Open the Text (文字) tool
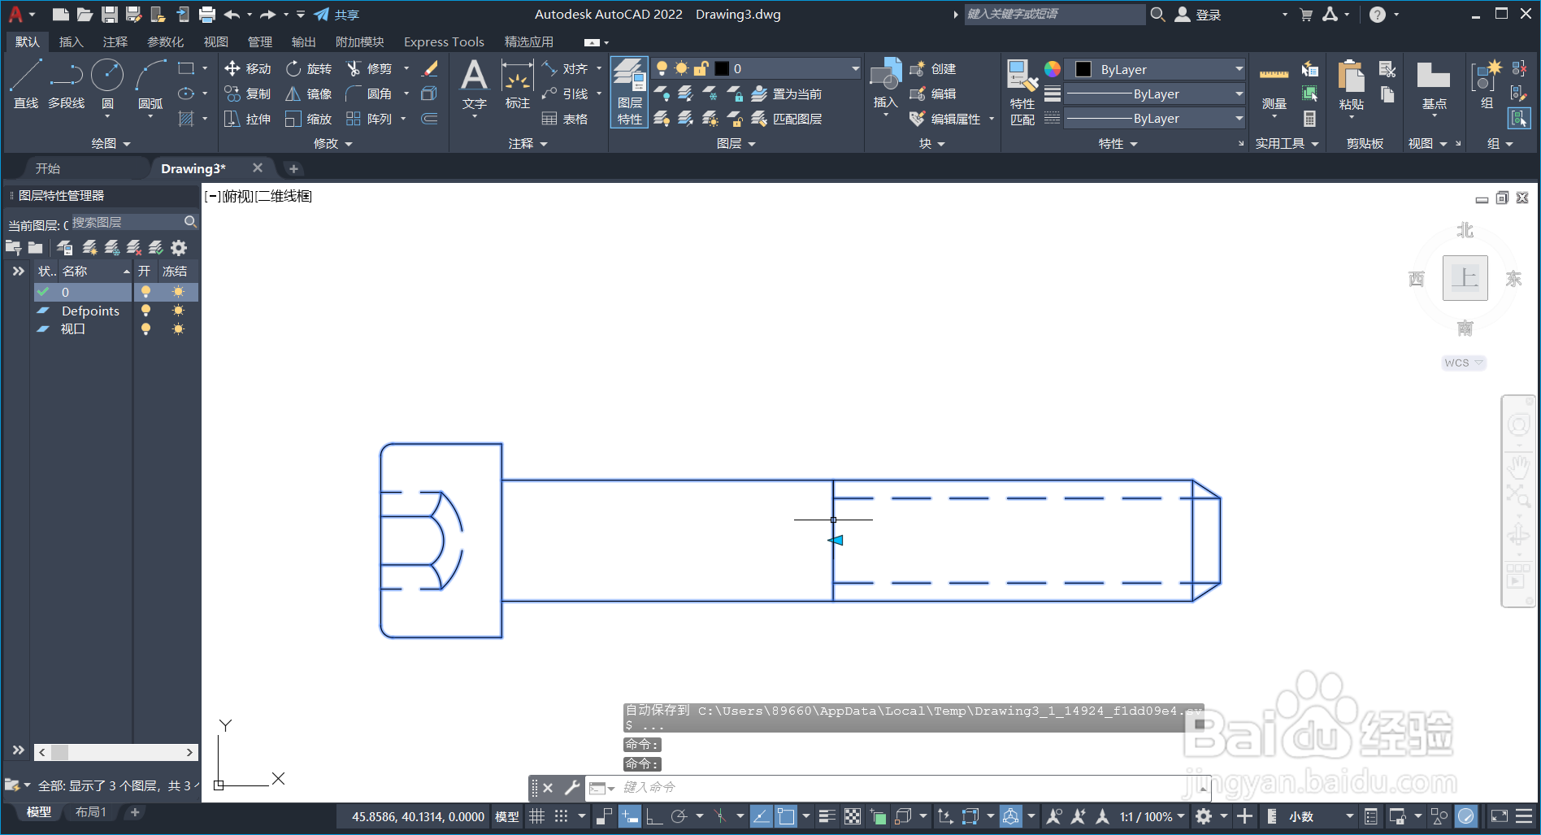Viewport: 1541px width, 835px height. pos(475,85)
